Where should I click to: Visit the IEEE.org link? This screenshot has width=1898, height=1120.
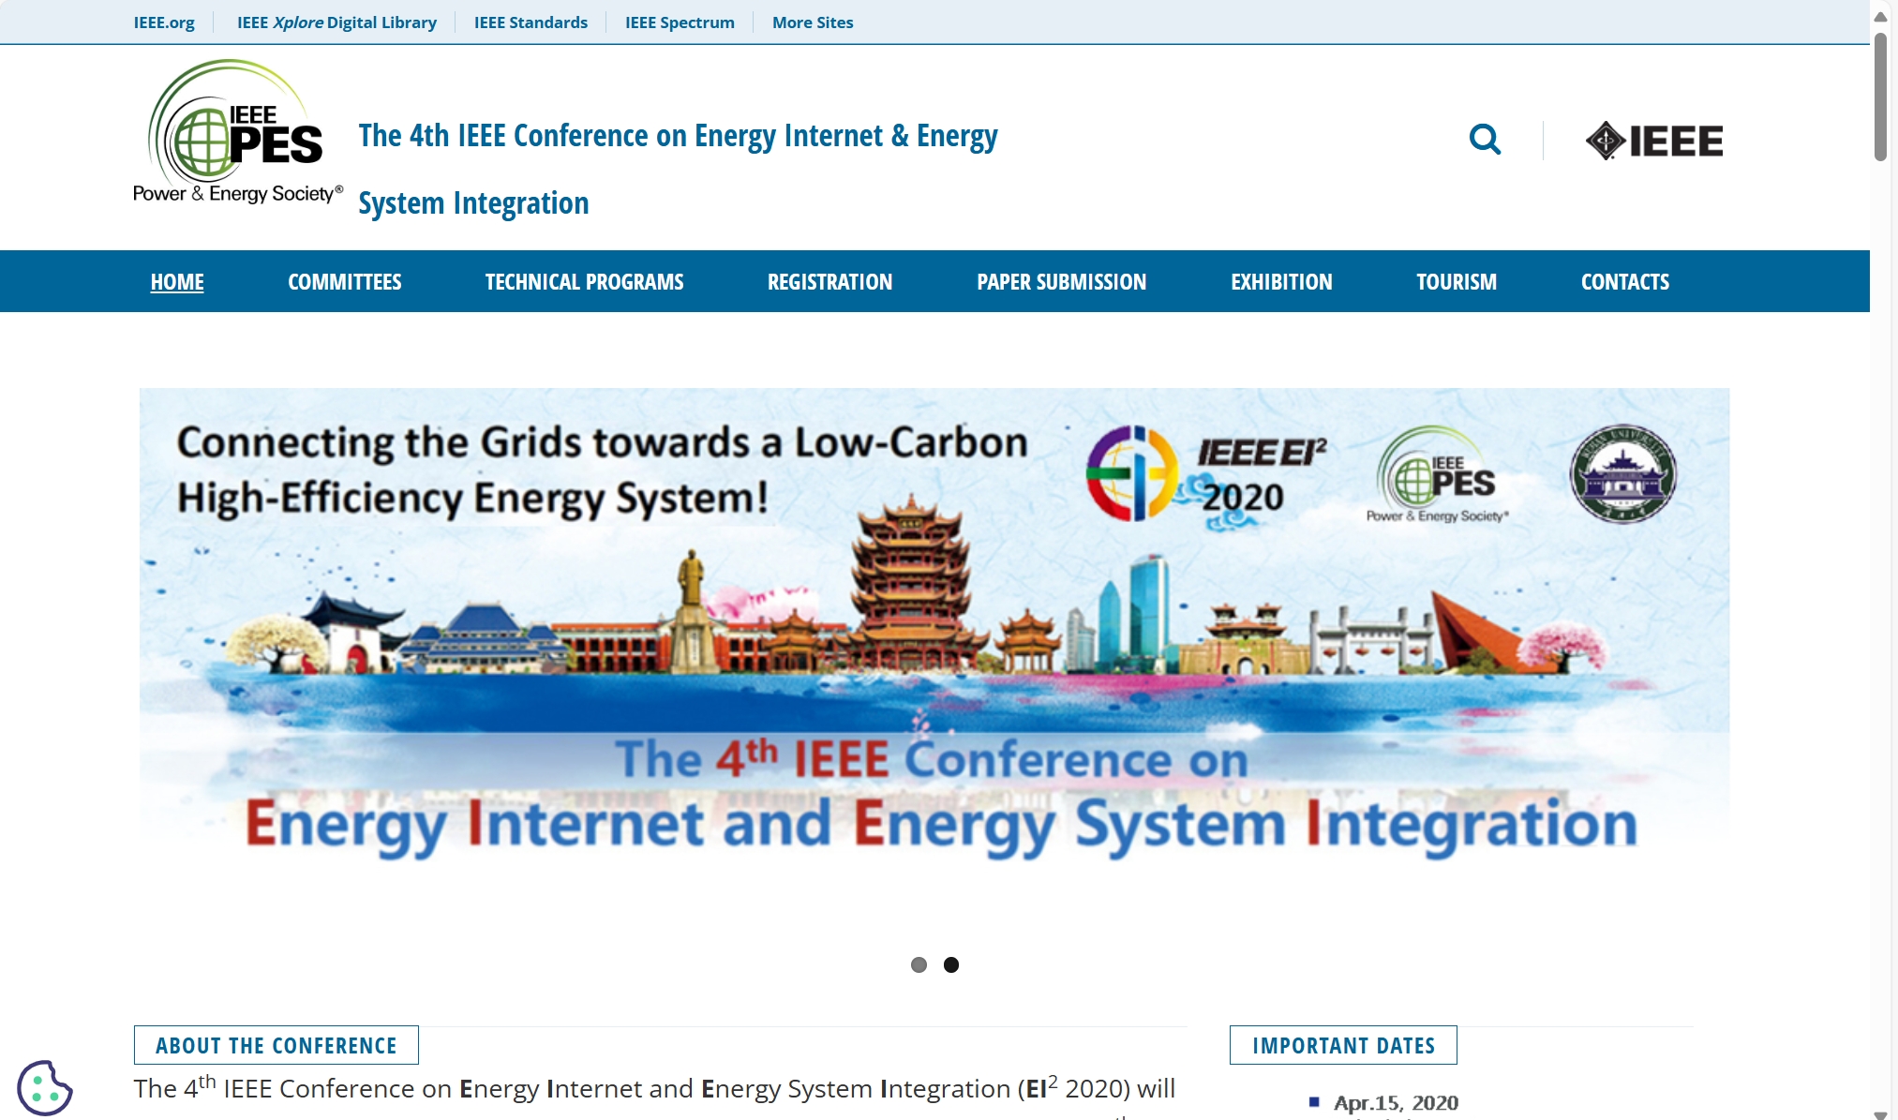click(x=164, y=22)
